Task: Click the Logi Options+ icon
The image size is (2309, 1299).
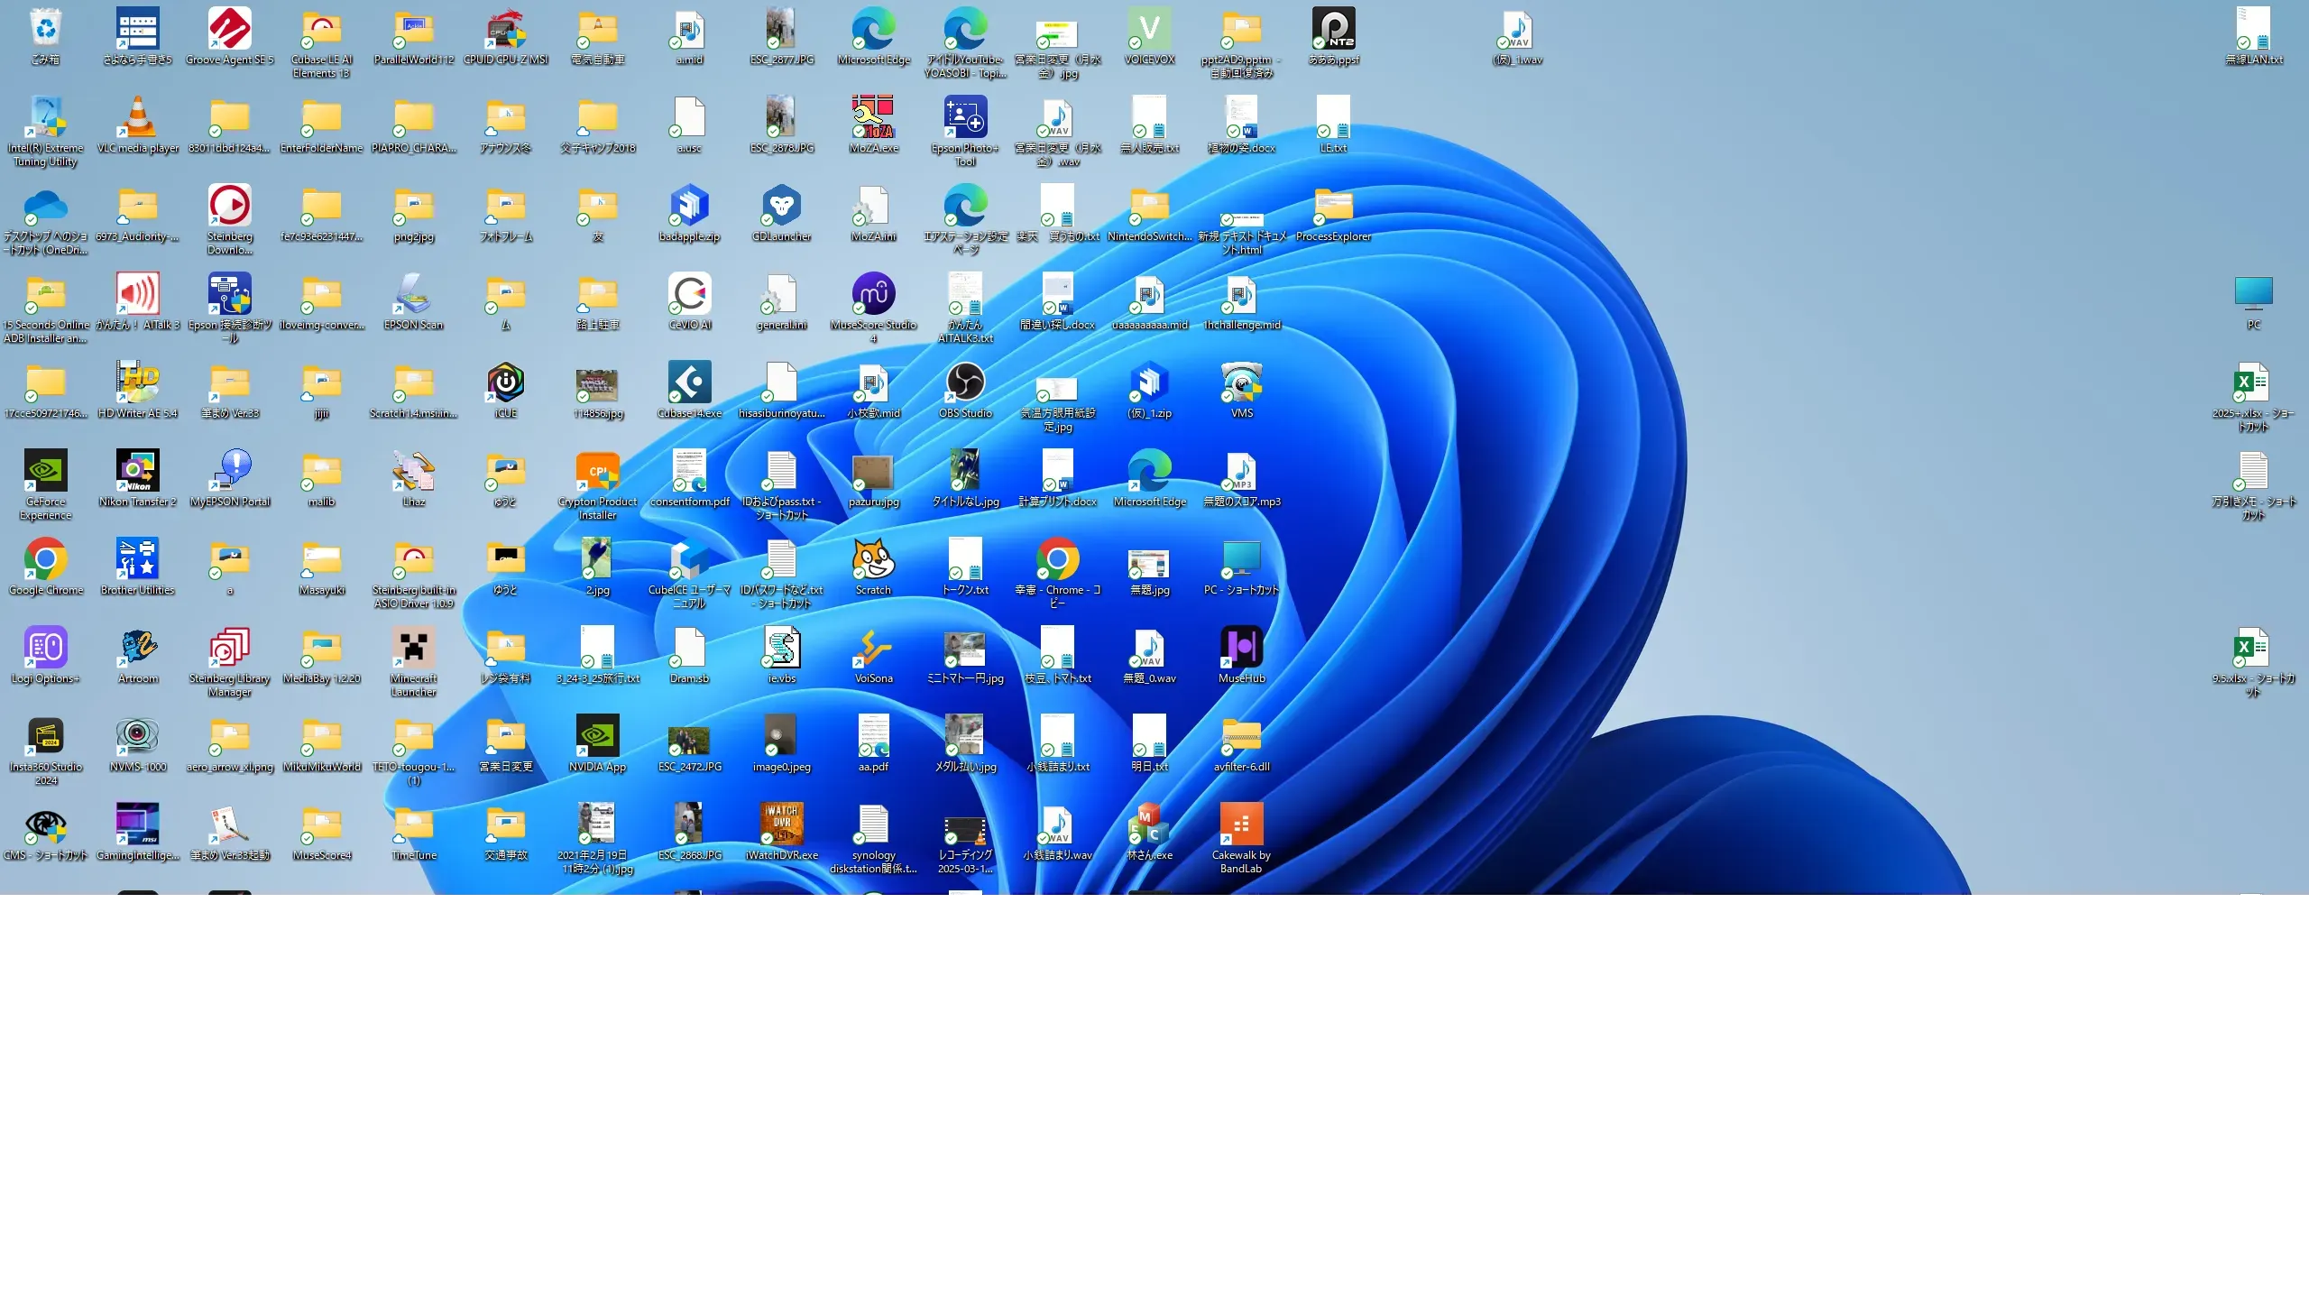Action: pos(45,649)
